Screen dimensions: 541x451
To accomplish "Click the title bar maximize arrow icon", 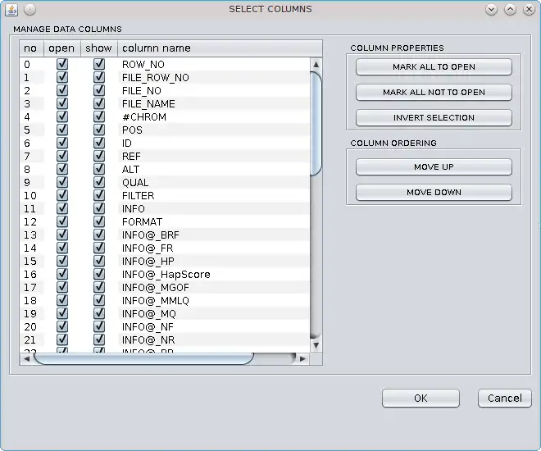I will (510, 9).
